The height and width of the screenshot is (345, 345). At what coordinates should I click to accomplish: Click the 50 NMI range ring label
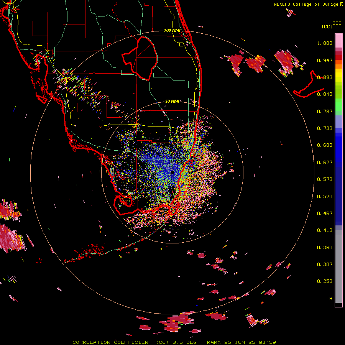(x=172, y=101)
